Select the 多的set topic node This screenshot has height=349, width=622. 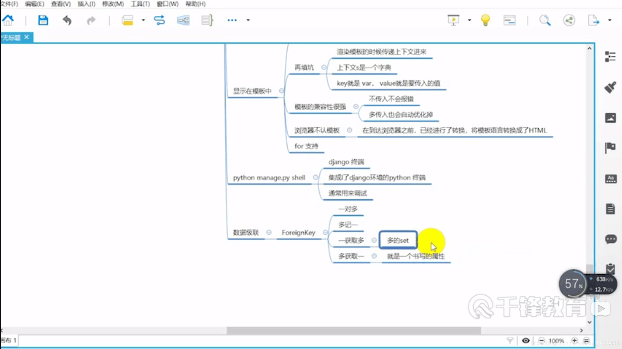pos(398,240)
